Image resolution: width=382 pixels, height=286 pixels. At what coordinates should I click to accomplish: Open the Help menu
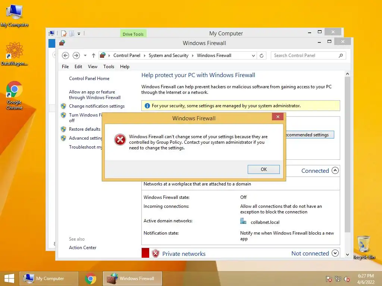tap(125, 67)
